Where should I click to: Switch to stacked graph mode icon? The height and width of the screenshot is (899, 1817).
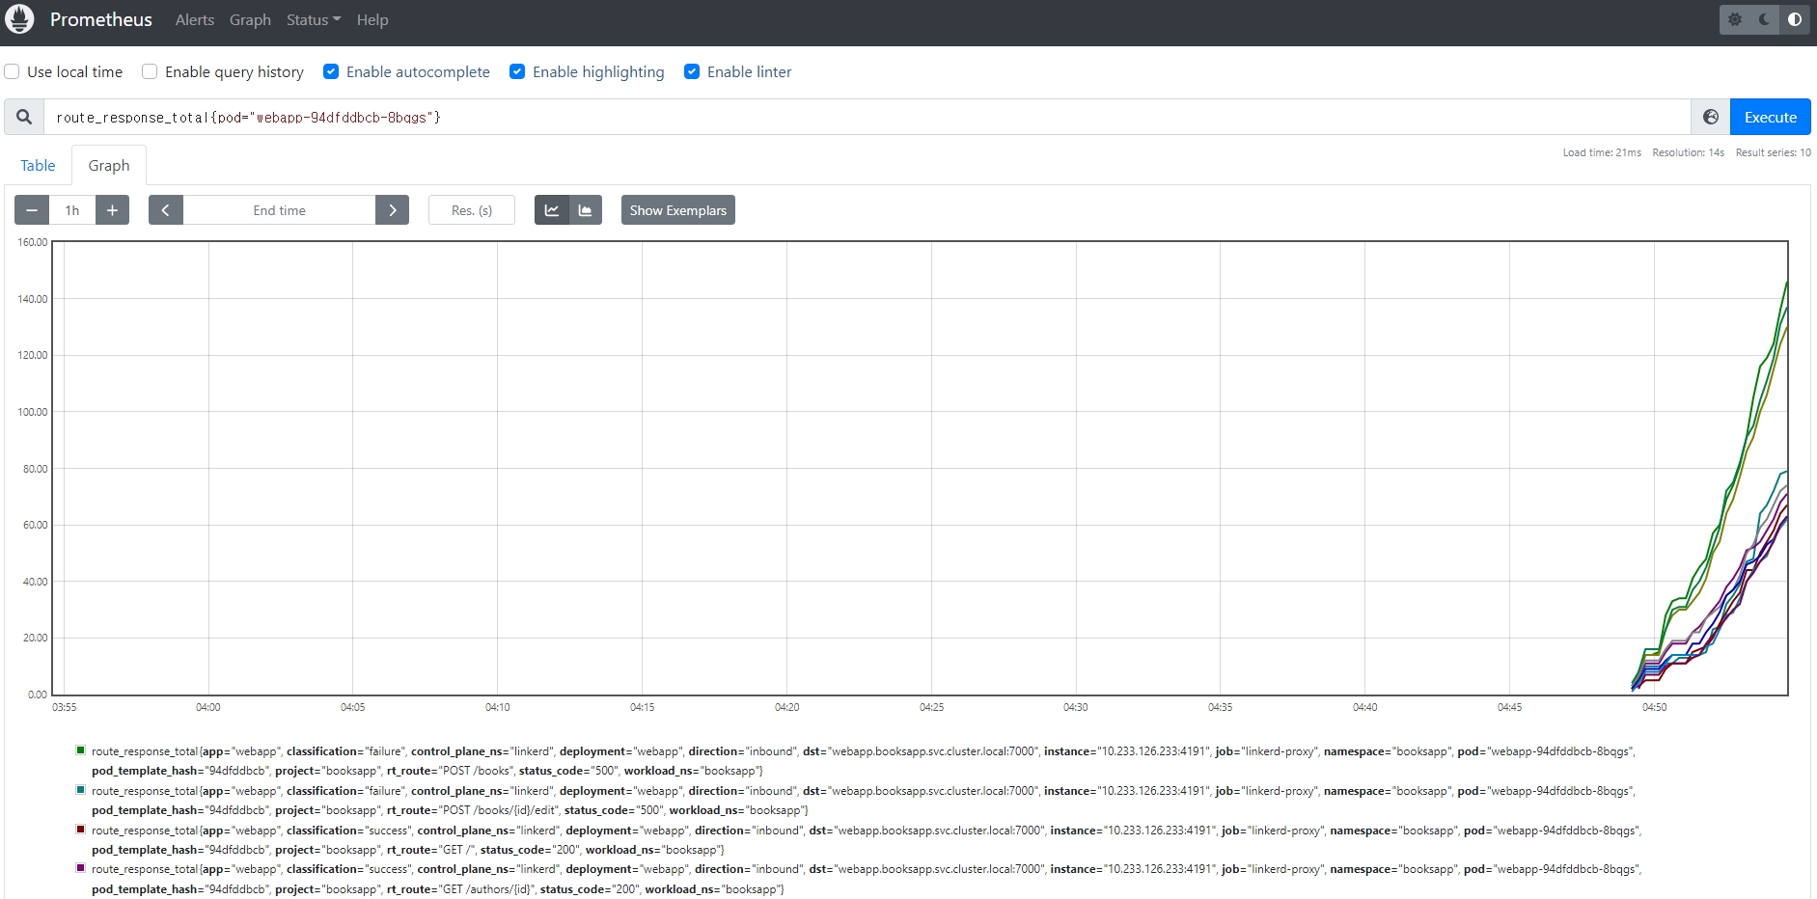pyautogui.click(x=585, y=210)
